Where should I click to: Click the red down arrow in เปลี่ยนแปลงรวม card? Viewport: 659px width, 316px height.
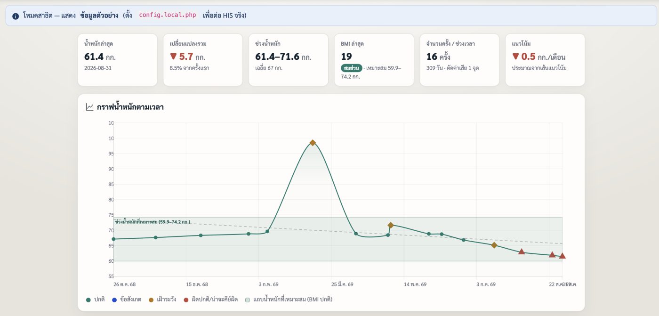coord(173,57)
